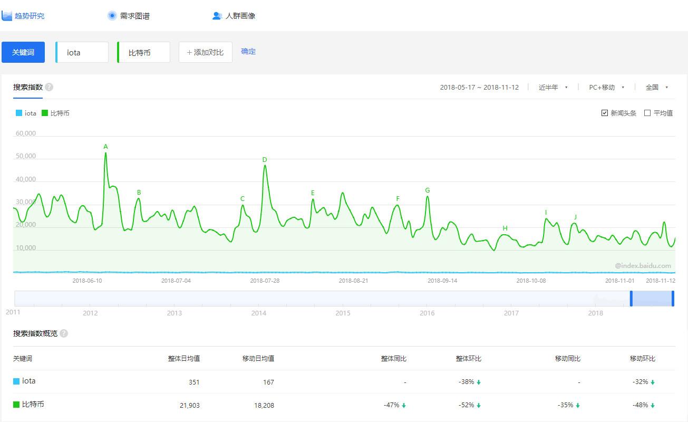
Task: Click the 整体日均值 column header
Action: (x=183, y=359)
